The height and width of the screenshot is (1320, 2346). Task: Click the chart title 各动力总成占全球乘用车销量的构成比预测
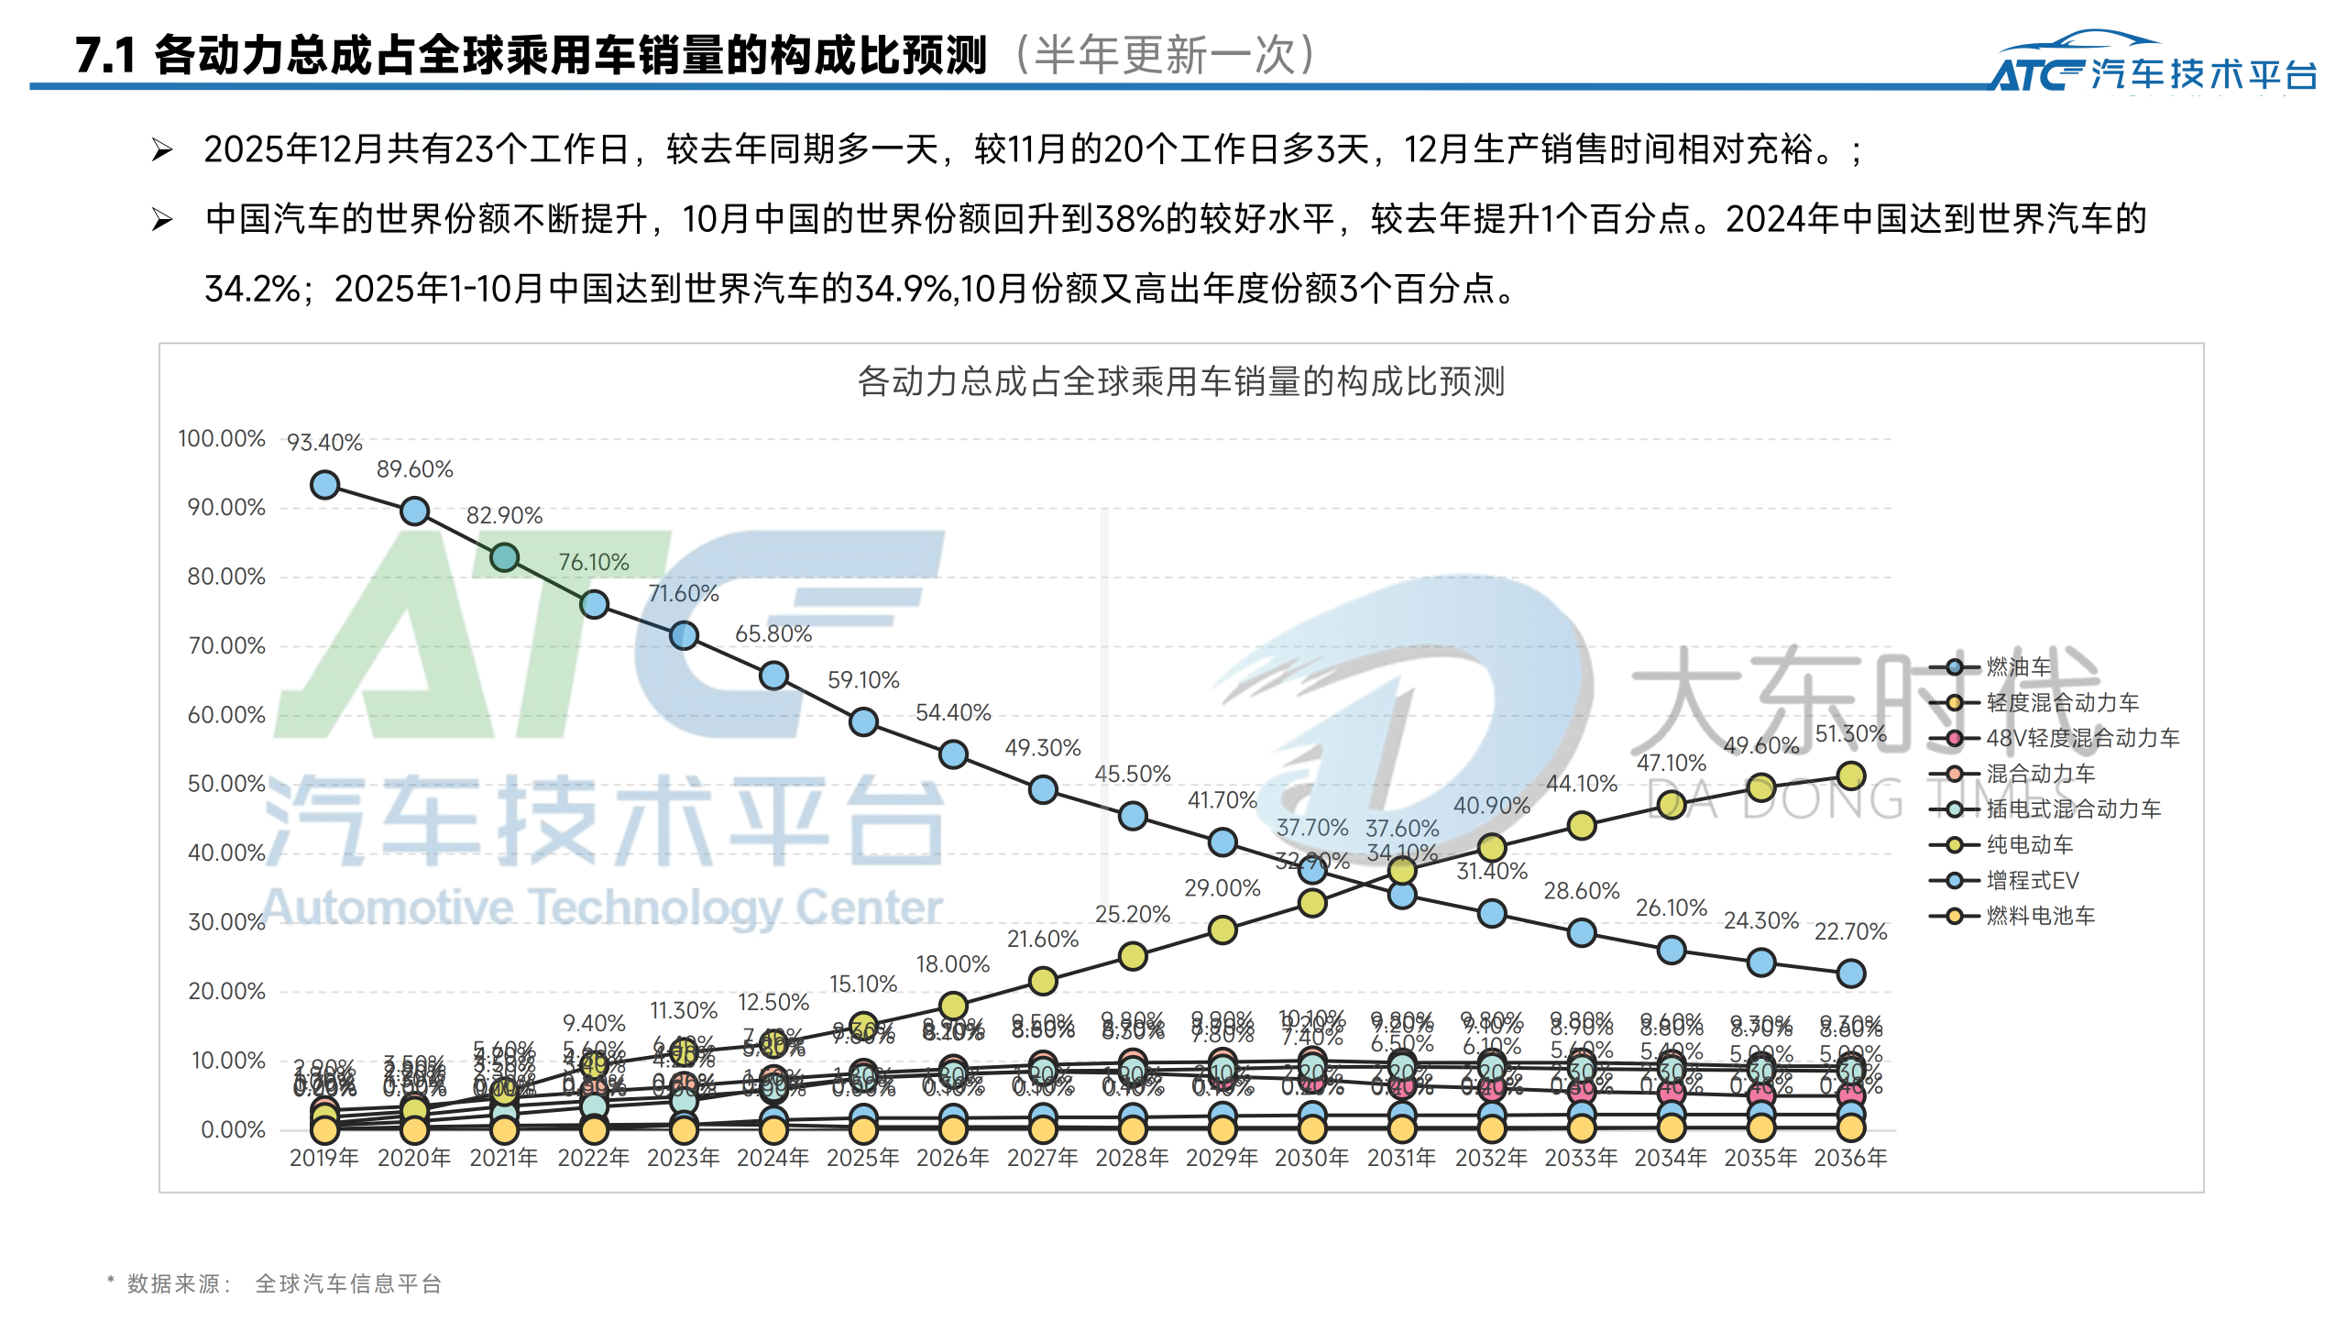point(1180,381)
